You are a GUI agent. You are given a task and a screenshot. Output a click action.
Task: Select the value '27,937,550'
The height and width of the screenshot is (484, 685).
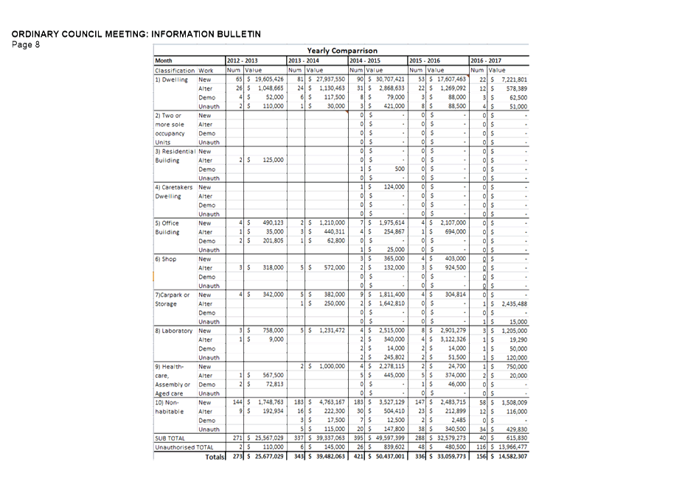point(331,80)
